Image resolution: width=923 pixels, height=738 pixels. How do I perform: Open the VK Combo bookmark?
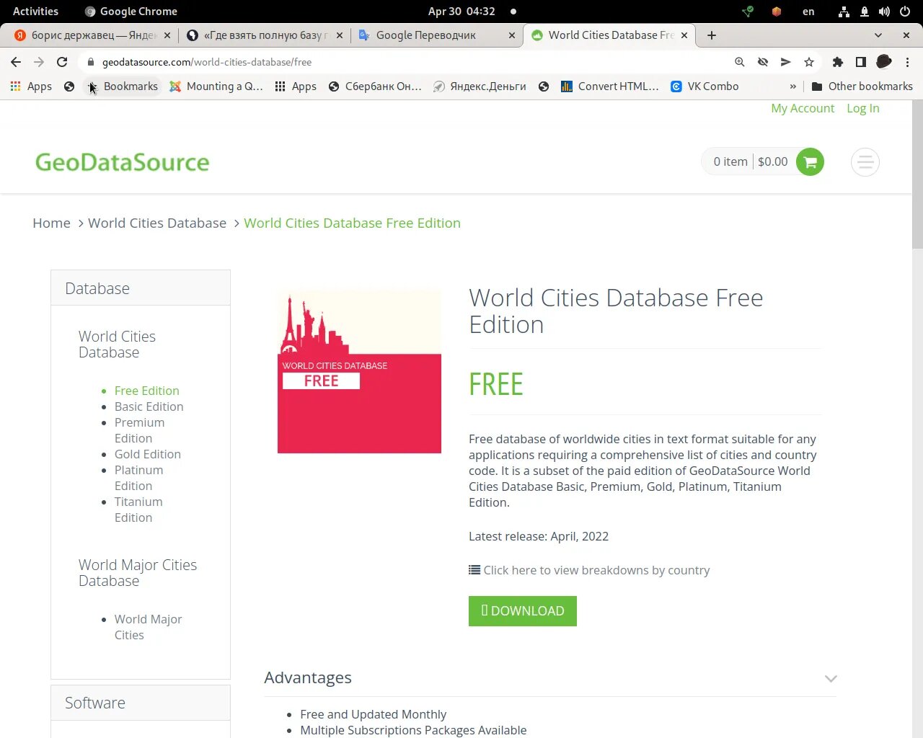(705, 86)
